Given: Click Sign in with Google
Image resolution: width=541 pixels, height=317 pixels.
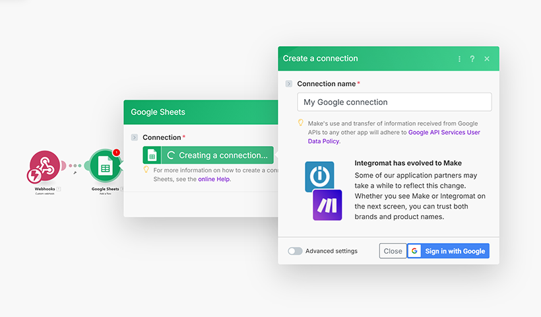Looking at the screenshot, I should point(448,251).
